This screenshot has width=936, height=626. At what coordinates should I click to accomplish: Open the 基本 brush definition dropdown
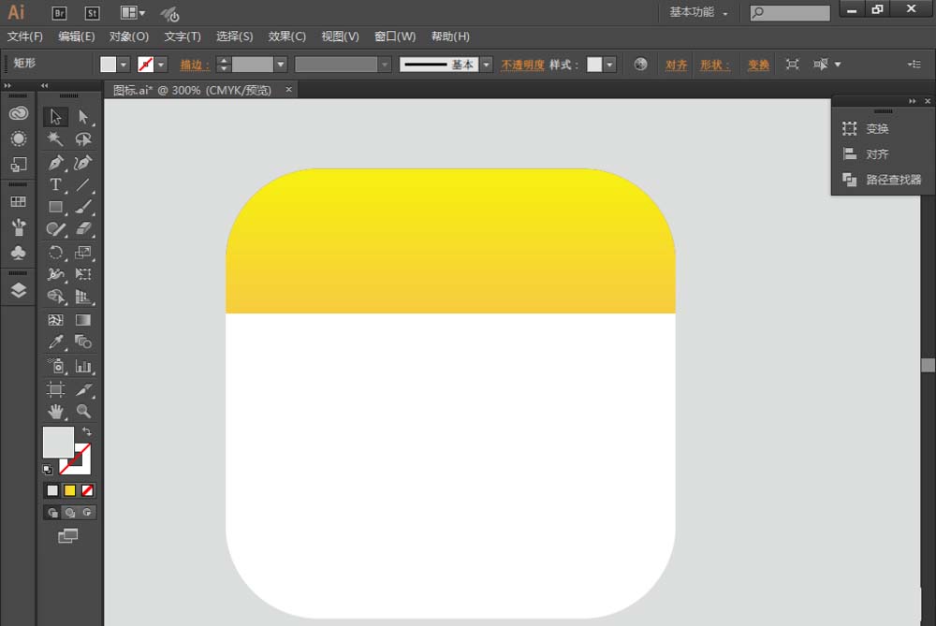click(487, 65)
